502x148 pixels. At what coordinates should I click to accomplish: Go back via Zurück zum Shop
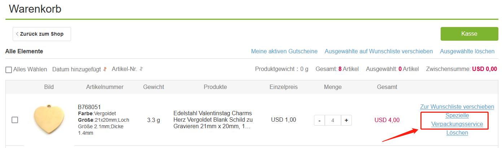coord(42,34)
